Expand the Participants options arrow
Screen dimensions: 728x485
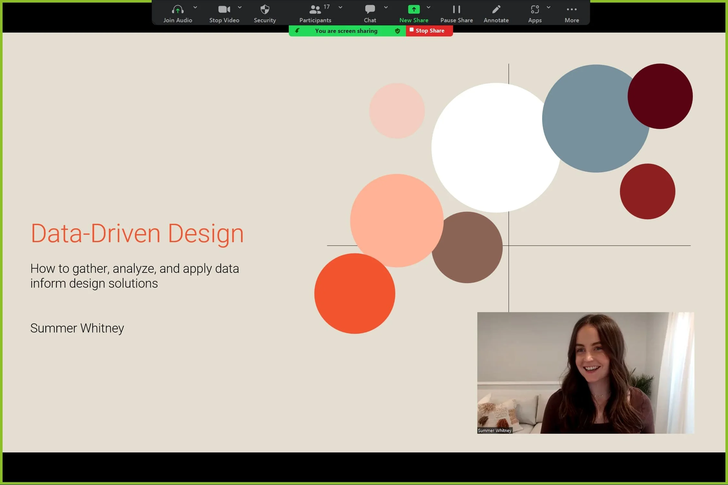340,7
